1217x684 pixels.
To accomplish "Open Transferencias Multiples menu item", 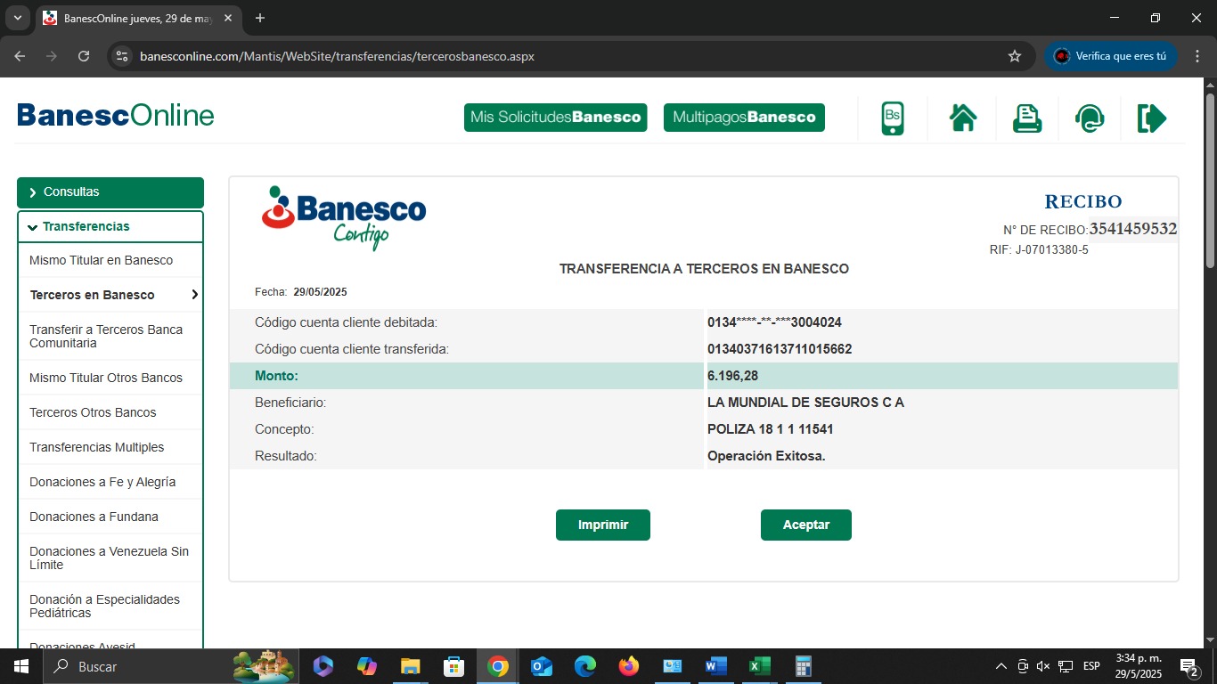I will (x=96, y=447).
